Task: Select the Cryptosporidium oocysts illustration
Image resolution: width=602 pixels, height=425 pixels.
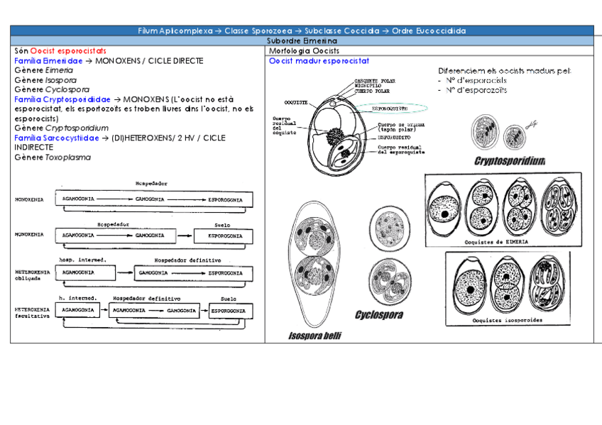Action: 500,133
